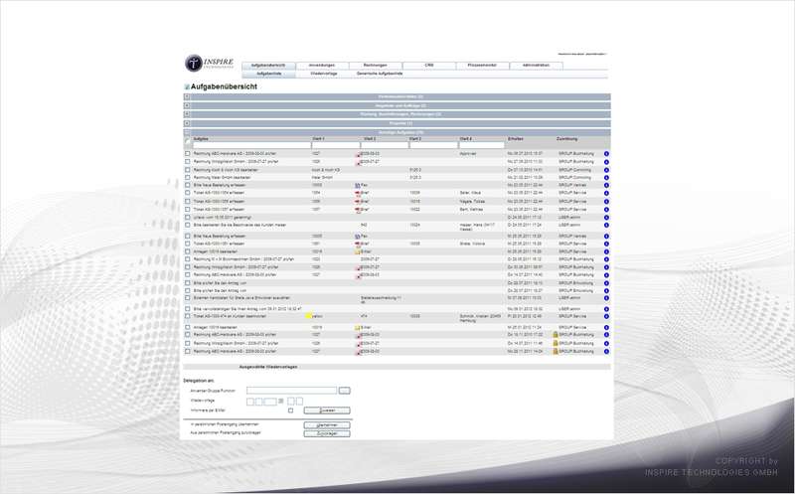Open info icon for Rechnung Koch & Koch KG row
The height and width of the screenshot is (494, 795).
tap(606, 170)
